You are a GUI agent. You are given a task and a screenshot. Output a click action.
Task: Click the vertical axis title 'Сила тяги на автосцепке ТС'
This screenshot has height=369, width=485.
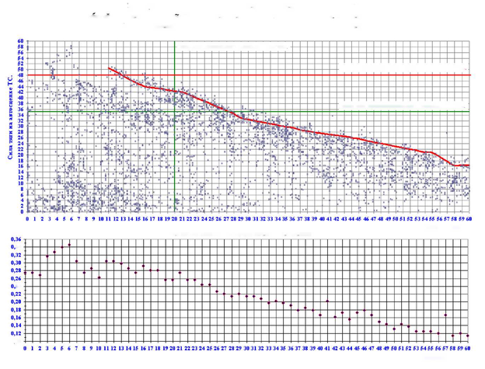coord(10,117)
